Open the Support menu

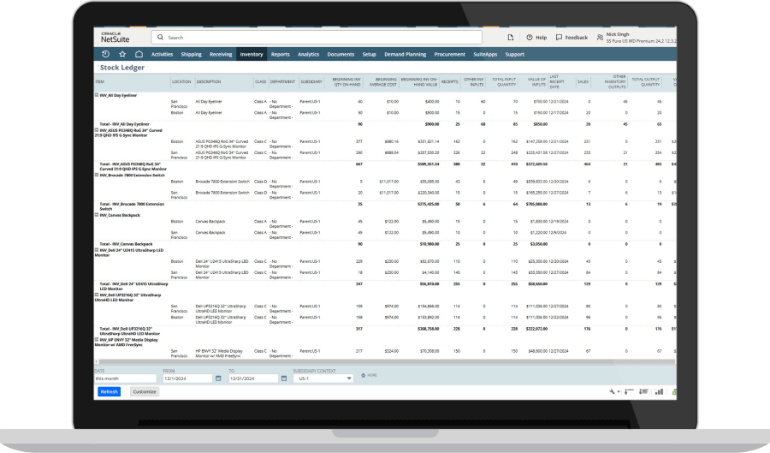pyautogui.click(x=515, y=55)
